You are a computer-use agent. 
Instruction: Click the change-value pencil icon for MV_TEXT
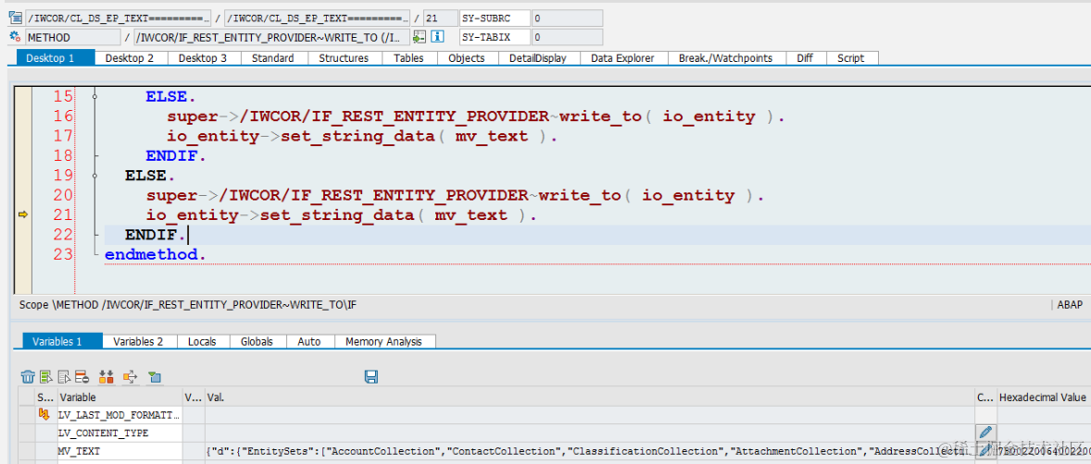pyautogui.click(x=986, y=451)
